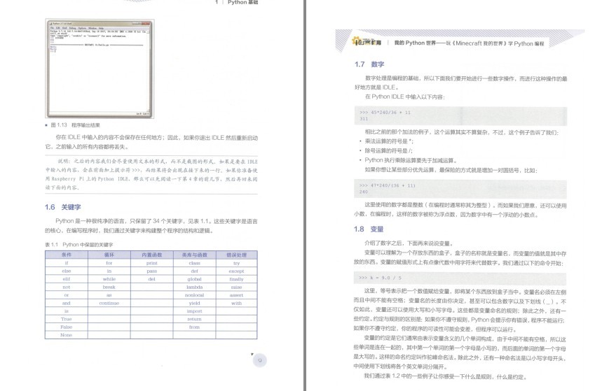Click the table header '条件'
The width and height of the screenshot is (609, 391).
pyautogui.click(x=67, y=255)
